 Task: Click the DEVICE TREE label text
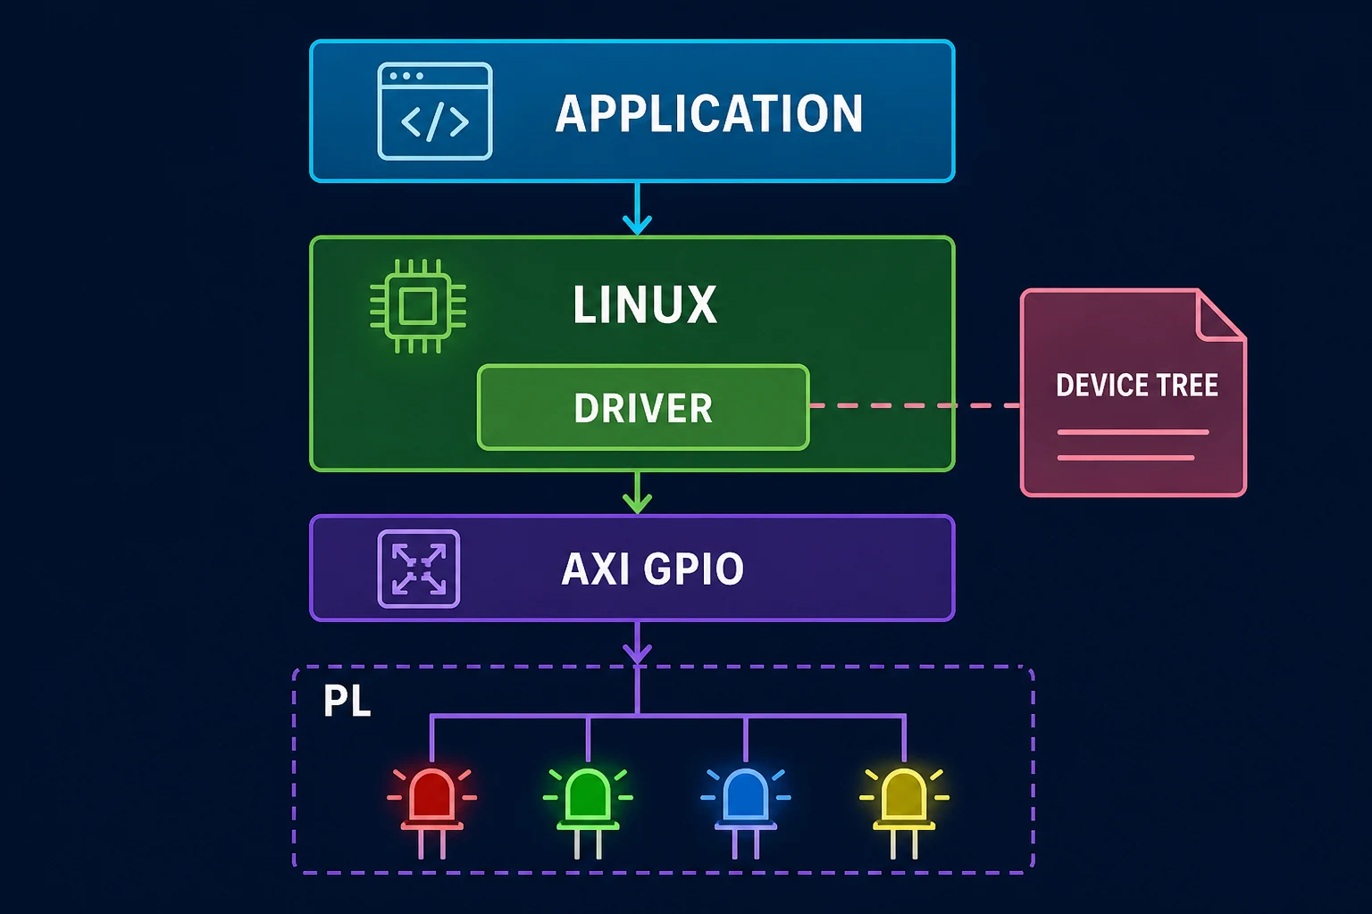click(x=1137, y=385)
